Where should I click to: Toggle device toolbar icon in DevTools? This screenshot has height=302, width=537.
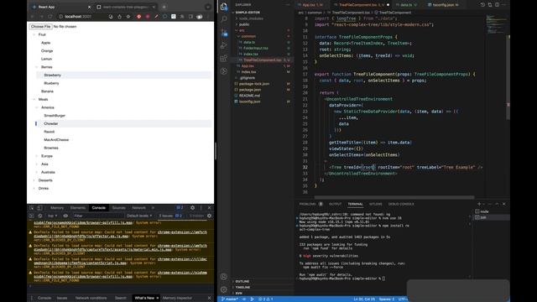click(39, 208)
